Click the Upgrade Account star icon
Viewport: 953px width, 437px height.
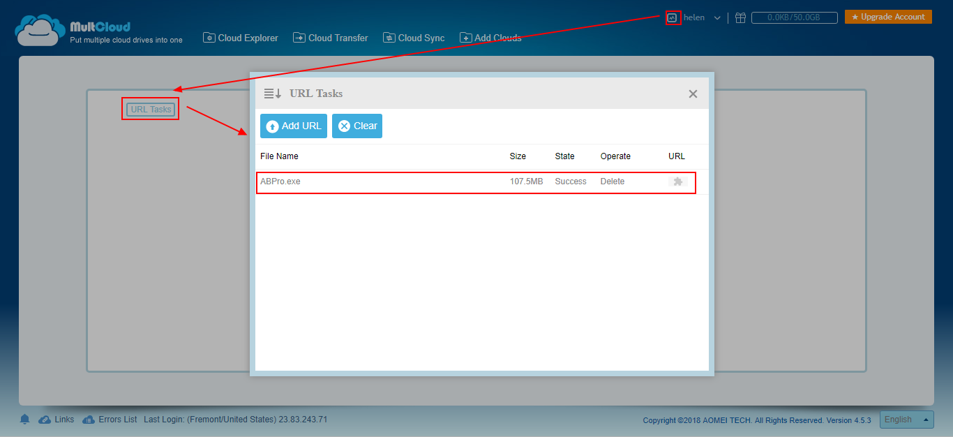click(x=856, y=15)
